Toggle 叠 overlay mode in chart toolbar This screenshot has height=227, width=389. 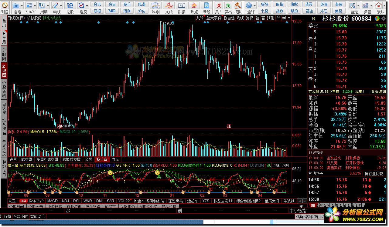point(257,18)
